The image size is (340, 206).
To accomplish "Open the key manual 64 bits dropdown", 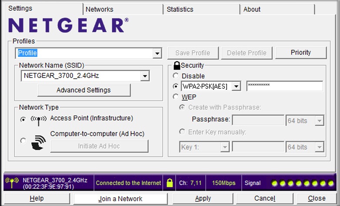I will 320,147.
